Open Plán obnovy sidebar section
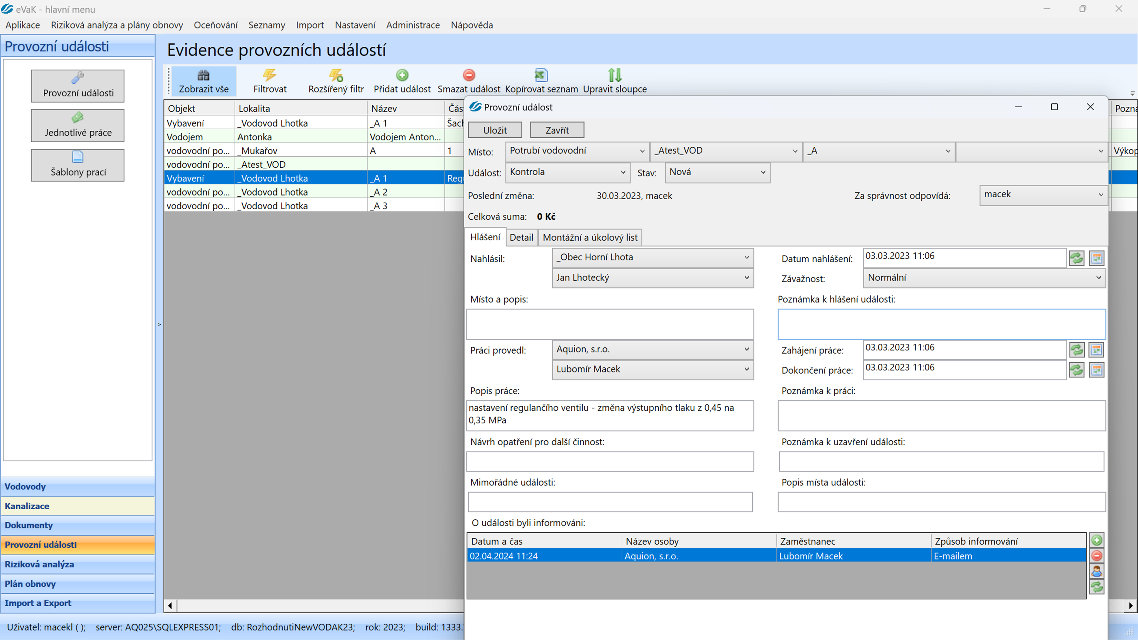The image size is (1138, 640). pyautogui.click(x=78, y=584)
